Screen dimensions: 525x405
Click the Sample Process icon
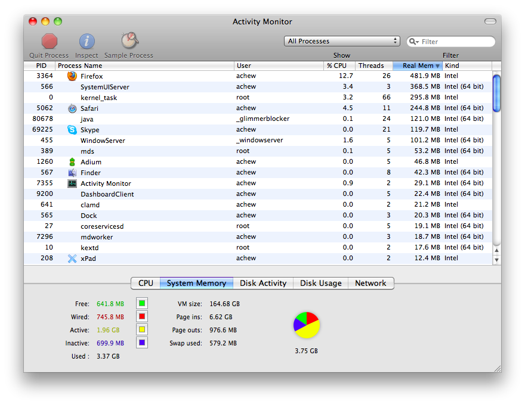[129, 40]
